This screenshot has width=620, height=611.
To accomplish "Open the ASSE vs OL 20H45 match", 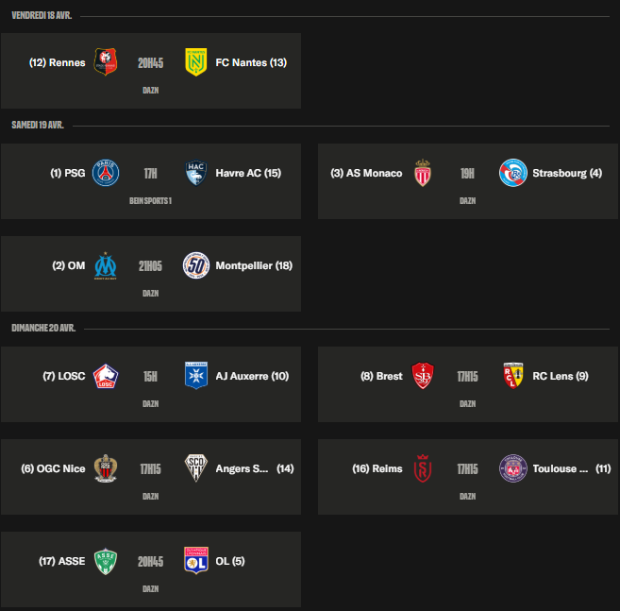I will coord(150,561).
